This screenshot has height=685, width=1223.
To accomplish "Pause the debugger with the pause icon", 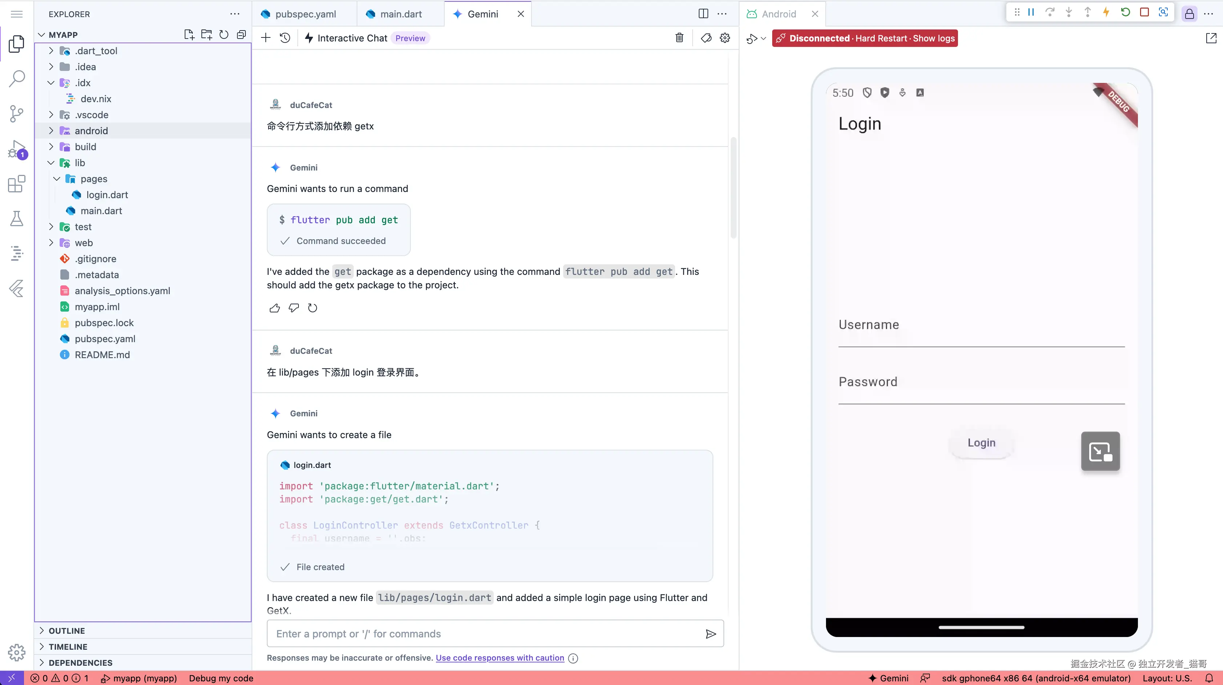I will tap(1030, 12).
